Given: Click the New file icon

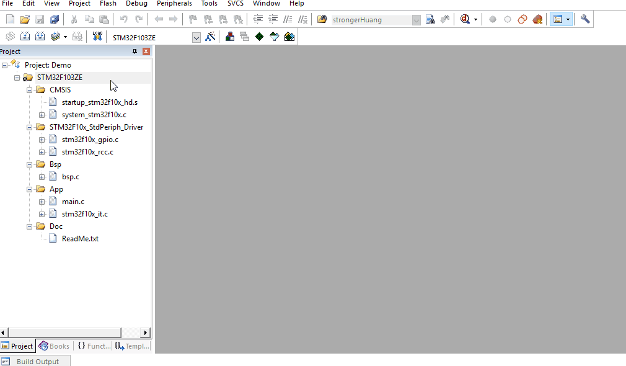Looking at the screenshot, I should coord(10,19).
